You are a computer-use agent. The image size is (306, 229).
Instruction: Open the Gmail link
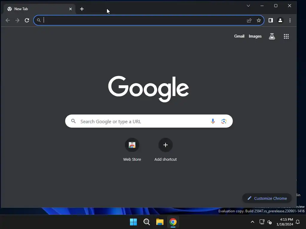click(x=239, y=36)
